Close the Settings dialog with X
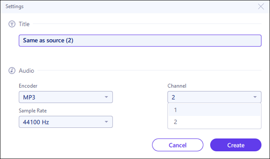Viewport: 270px width, 159px height. point(261,6)
